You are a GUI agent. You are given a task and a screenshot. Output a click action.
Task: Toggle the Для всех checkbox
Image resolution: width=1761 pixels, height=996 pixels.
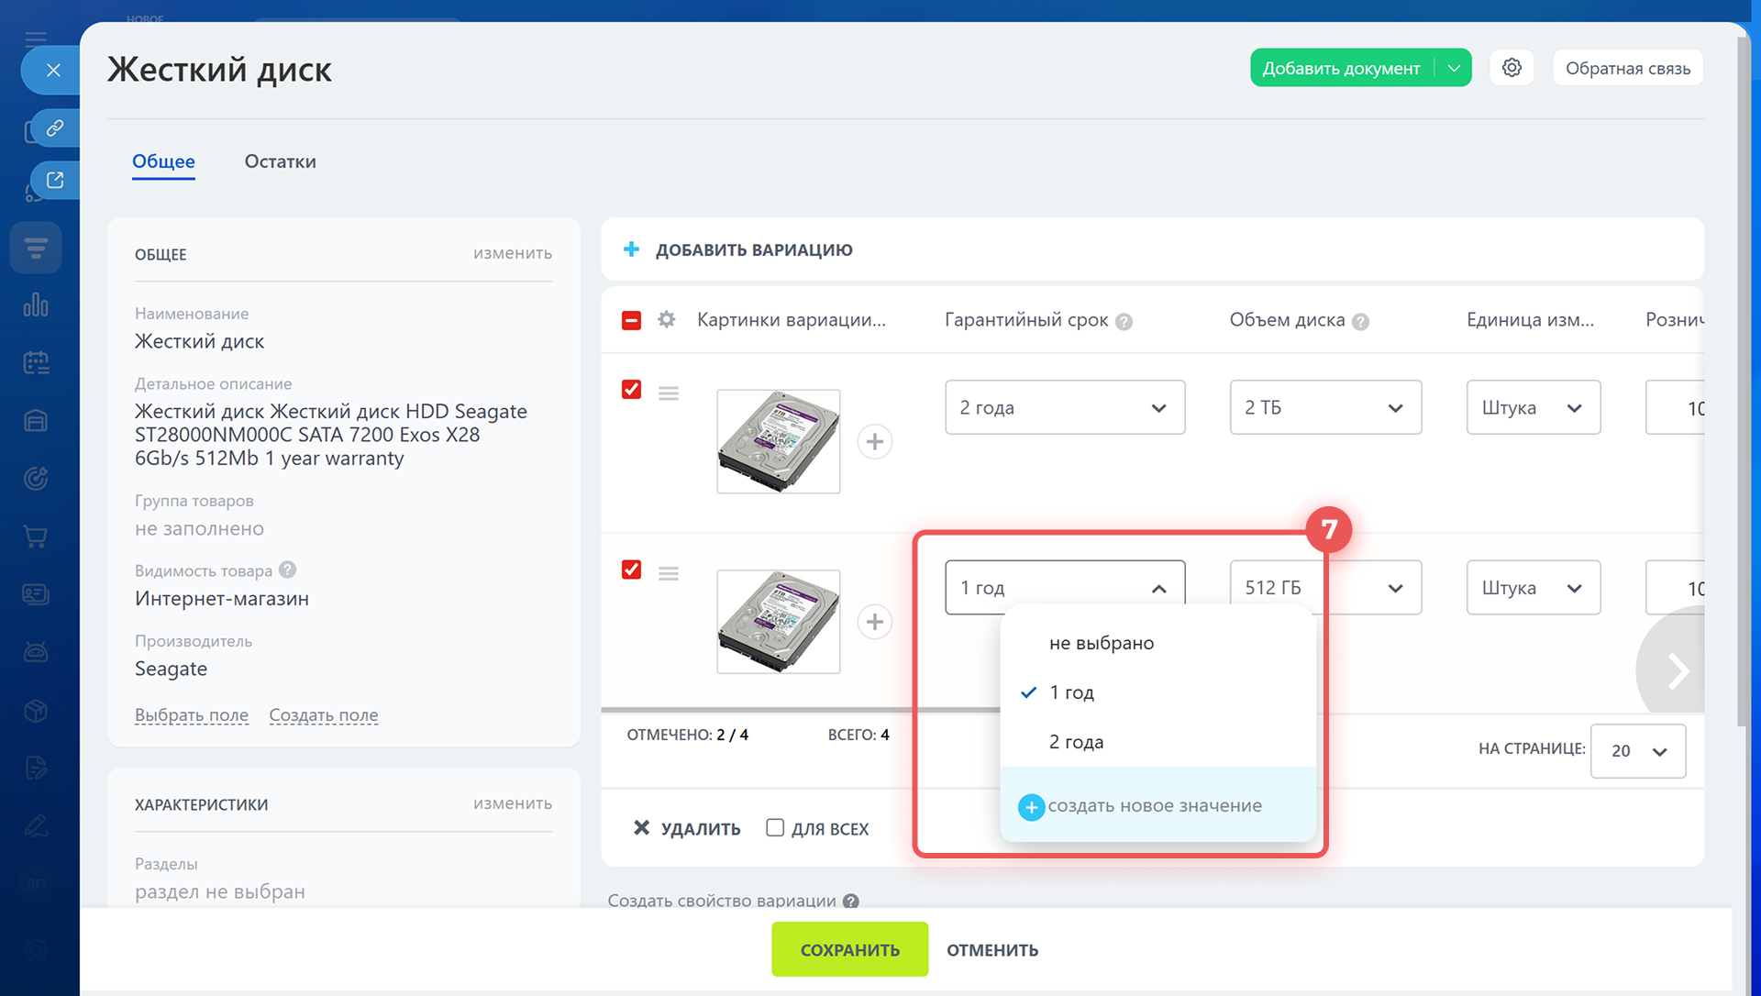click(775, 828)
